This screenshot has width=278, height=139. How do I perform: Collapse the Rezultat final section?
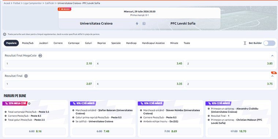click(272, 76)
